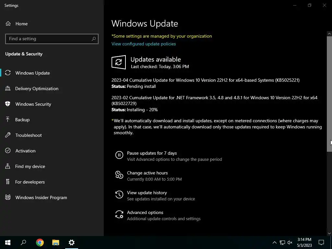Launch Google Chrome from taskbar
Screen dimensions: 332x249
pyautogui.click(x=40, y=243)
